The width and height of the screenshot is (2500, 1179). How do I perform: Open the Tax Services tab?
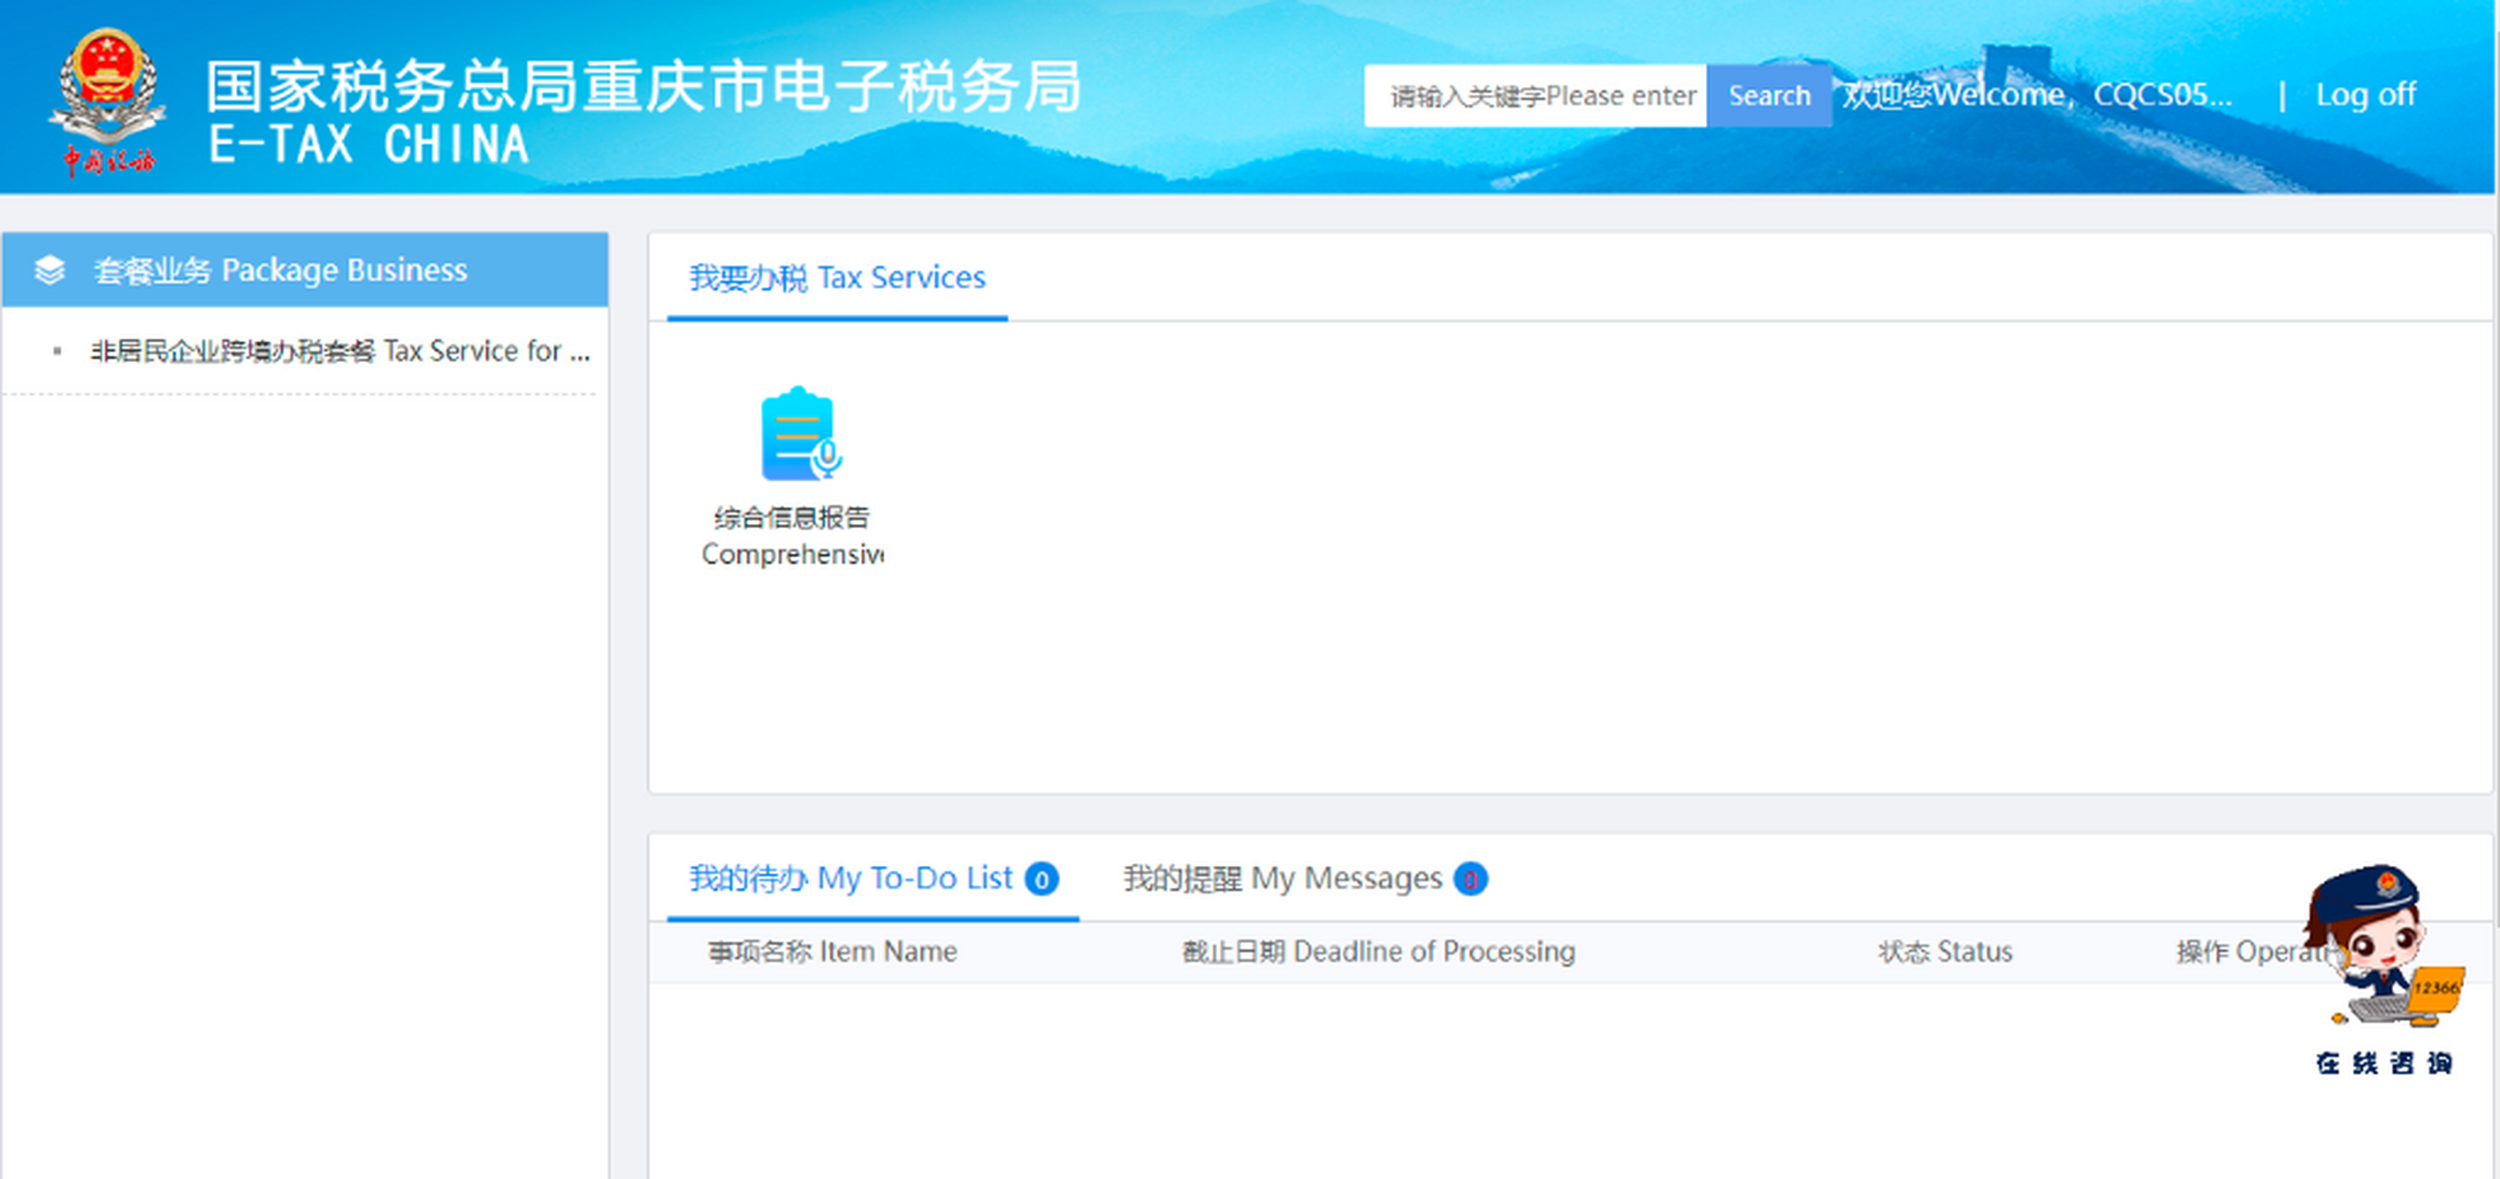(x=836, y=278)
